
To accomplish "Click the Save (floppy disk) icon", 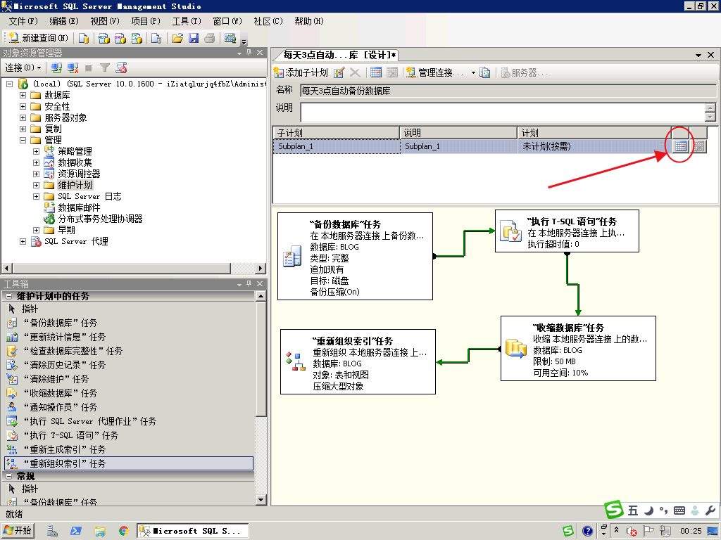I will tap(194, 38).
